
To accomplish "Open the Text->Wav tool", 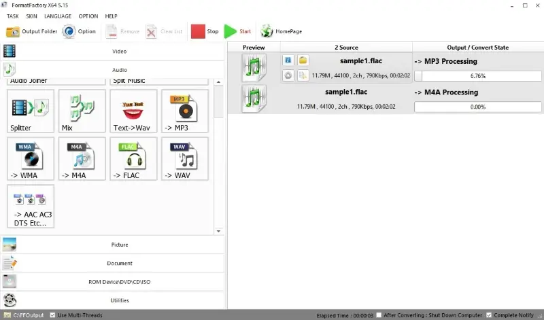I will [133, 111].
